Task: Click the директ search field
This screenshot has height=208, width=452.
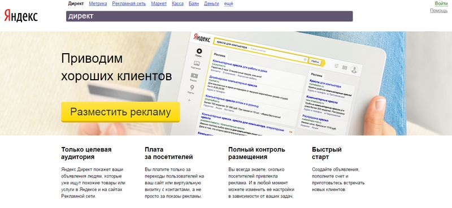Action: point(209,16)
